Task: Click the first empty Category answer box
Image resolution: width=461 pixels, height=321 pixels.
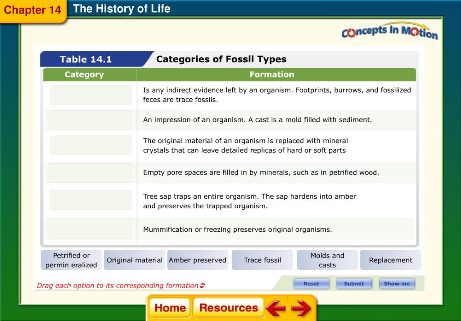Action: 90,94
